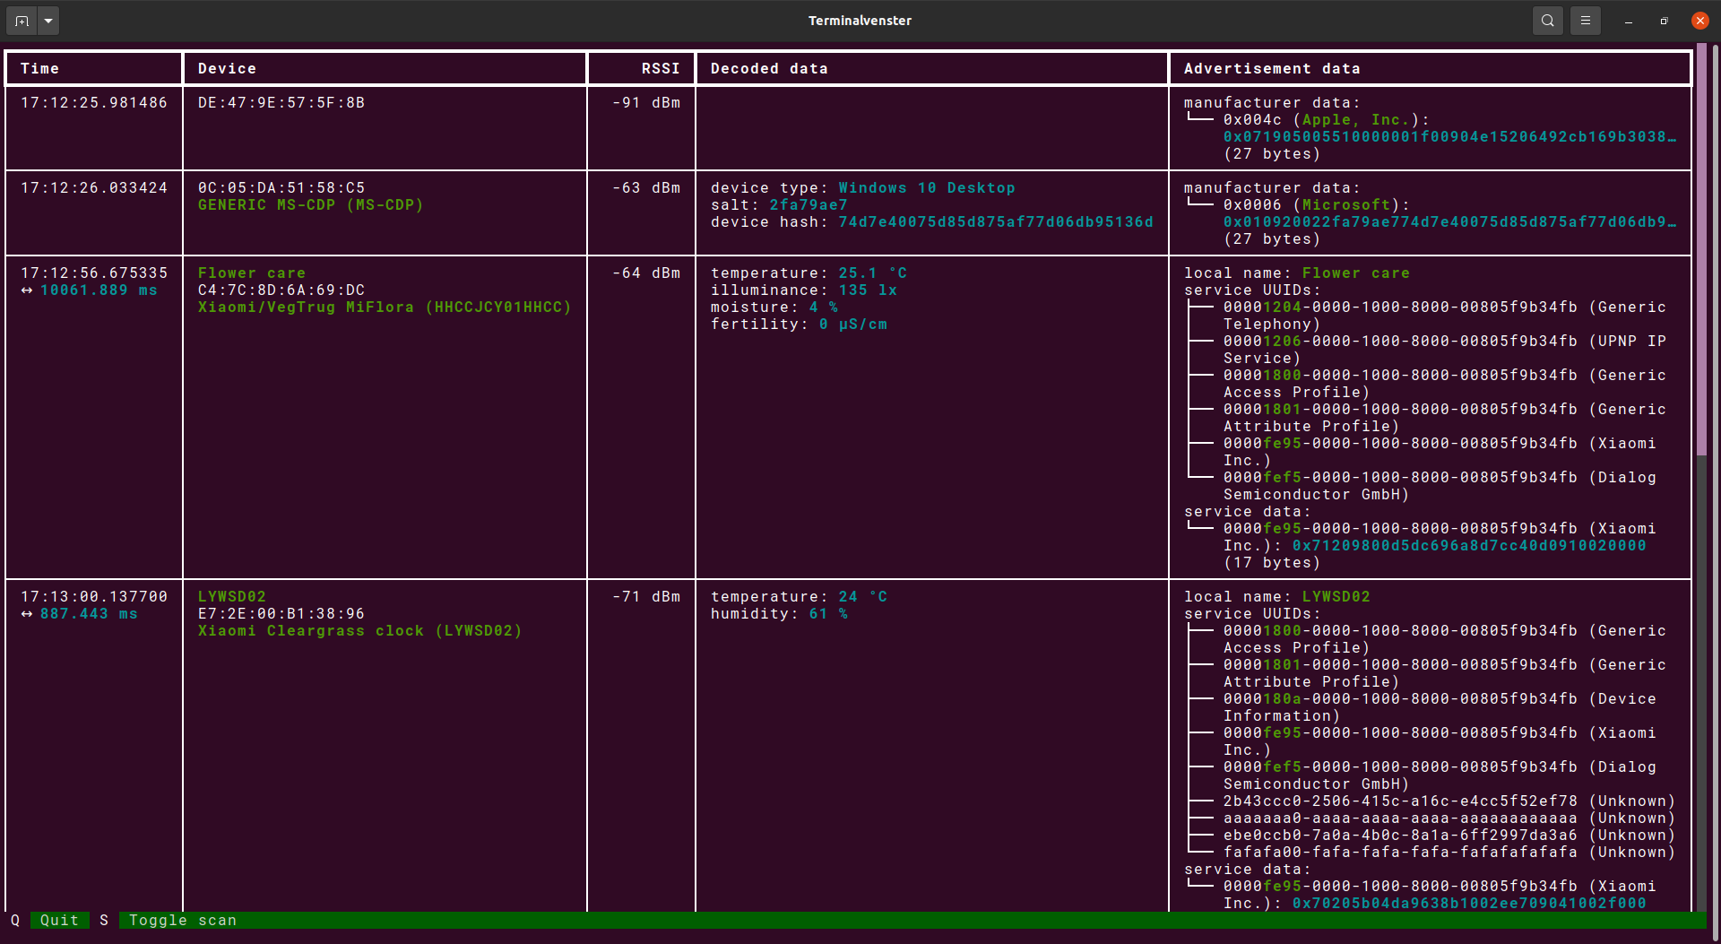Viewport: 1721px width, 944px height.
Task: Click the terminal vertical scrollbar thumb
Action: [x=1701, y=249]
